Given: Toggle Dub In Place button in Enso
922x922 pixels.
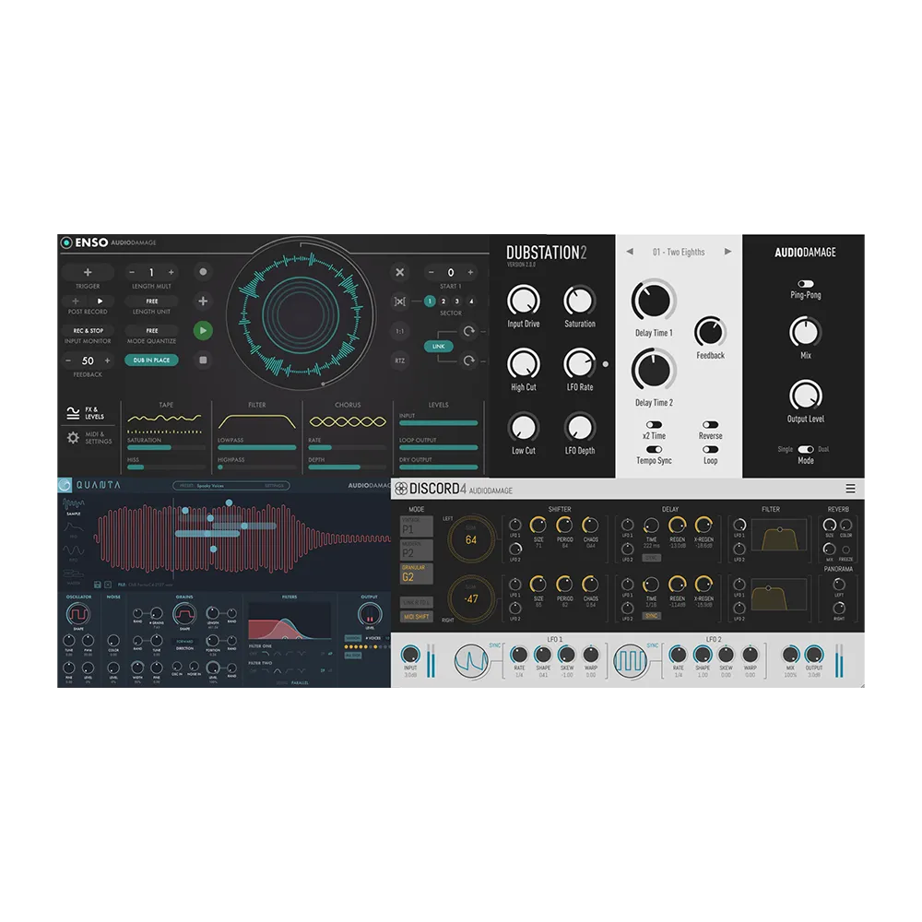Looking at the screenshot, I should coord(152,360).
